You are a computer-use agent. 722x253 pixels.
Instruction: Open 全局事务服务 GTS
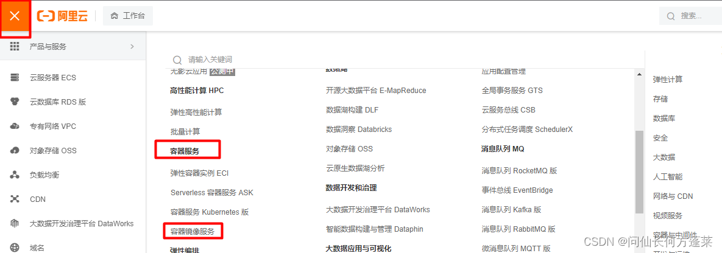pos(512,91)
